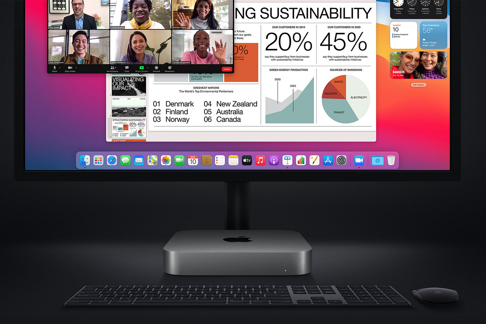This screenshot has width=486, height=324.
Task: Open the Participants panel in Zoom
Action: [112, 69]
